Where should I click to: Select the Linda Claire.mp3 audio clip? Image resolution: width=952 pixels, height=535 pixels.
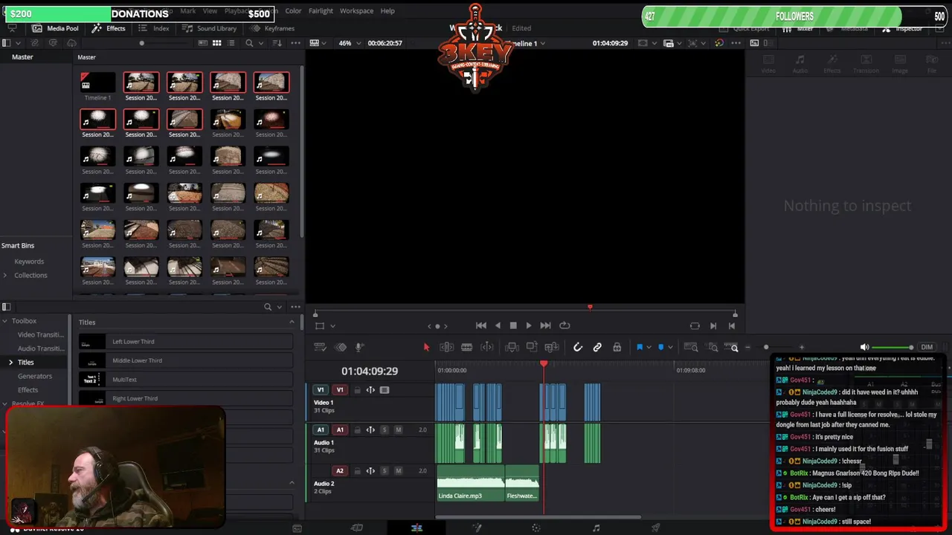(471, 484)
